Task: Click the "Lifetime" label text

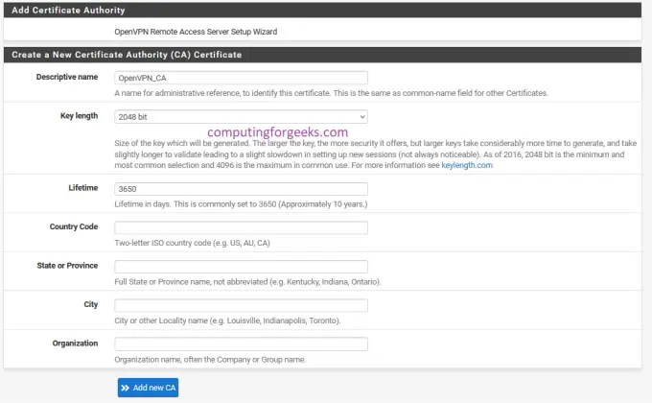Action: (x=82, y=188)
